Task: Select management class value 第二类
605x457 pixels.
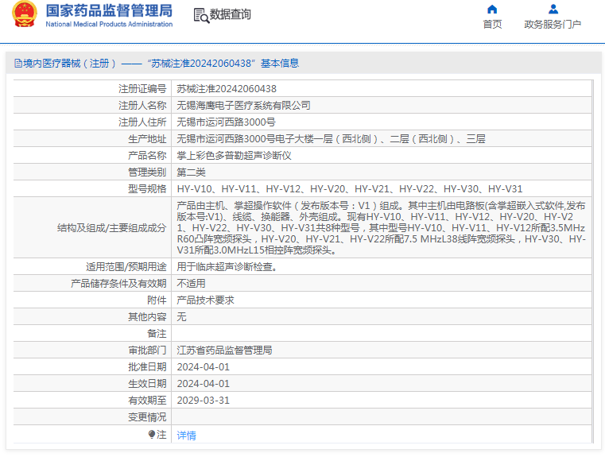Action: click(191, 172)
